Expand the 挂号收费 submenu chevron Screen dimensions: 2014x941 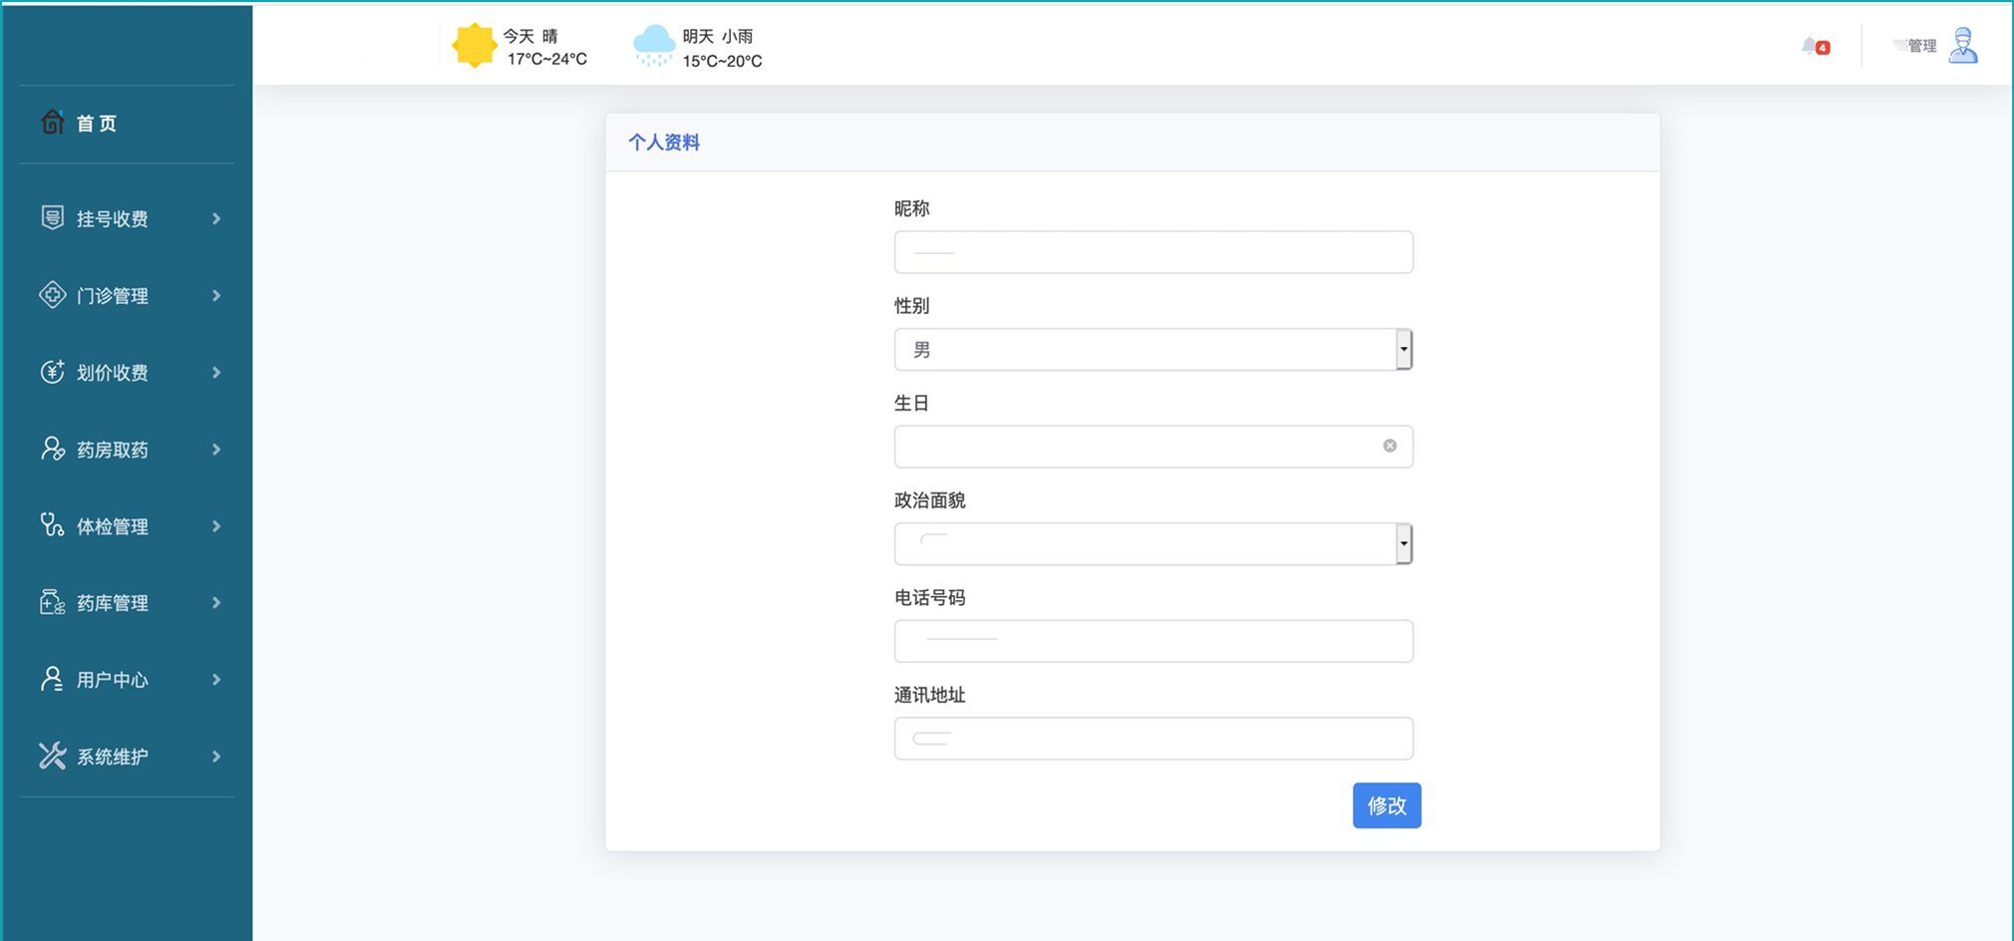[216, 218]
